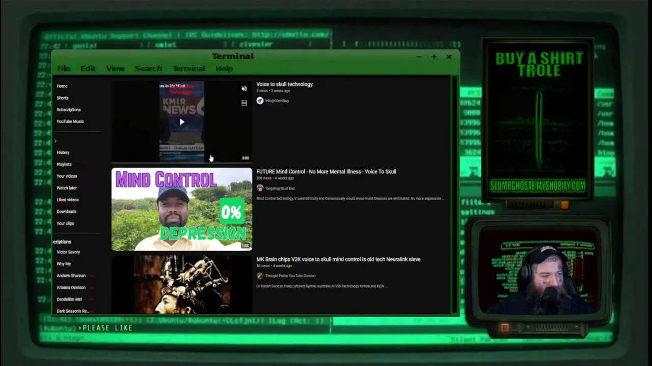Open Thought Police You Tube Division name
This screenshot has width=652, height=366.
point(290,276)
